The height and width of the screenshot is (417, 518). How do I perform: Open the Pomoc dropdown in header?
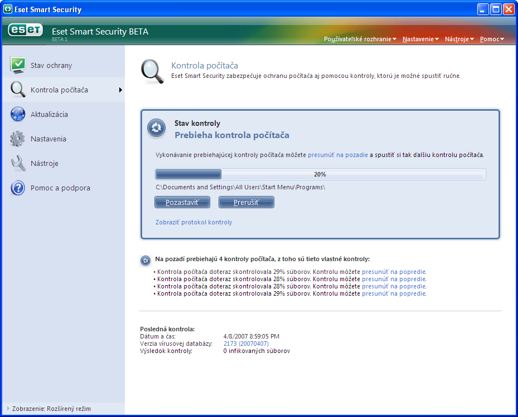point(492,39)
